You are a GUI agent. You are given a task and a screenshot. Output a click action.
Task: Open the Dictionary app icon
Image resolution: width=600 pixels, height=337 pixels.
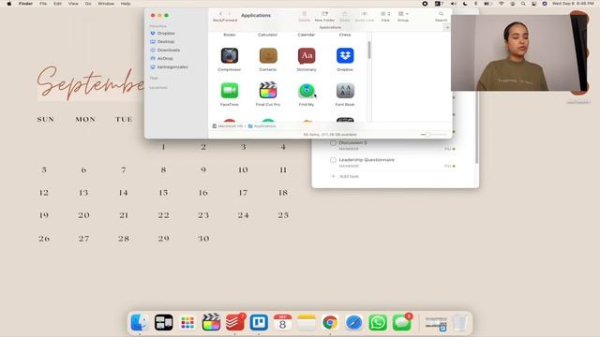tap(307, 56)
